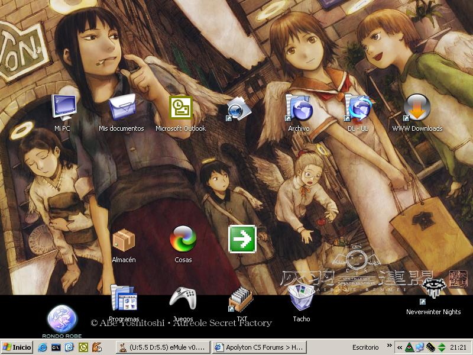Launch the Neverwinter Nights shortcut
The width and height of the screenshot is (473, 355).
(x=433, y=291)
